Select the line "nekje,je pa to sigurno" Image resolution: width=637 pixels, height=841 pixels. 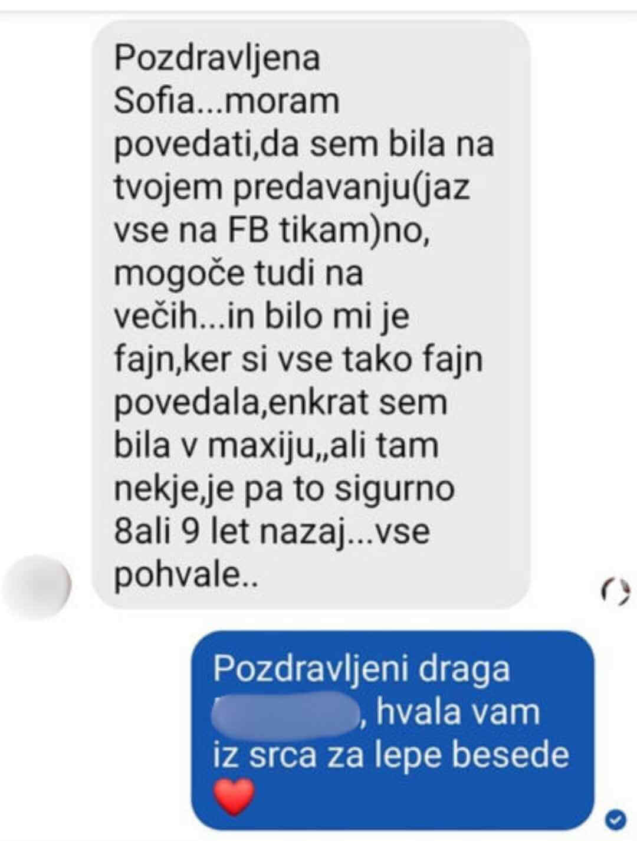pyautogui.click(x=284, y=490)
